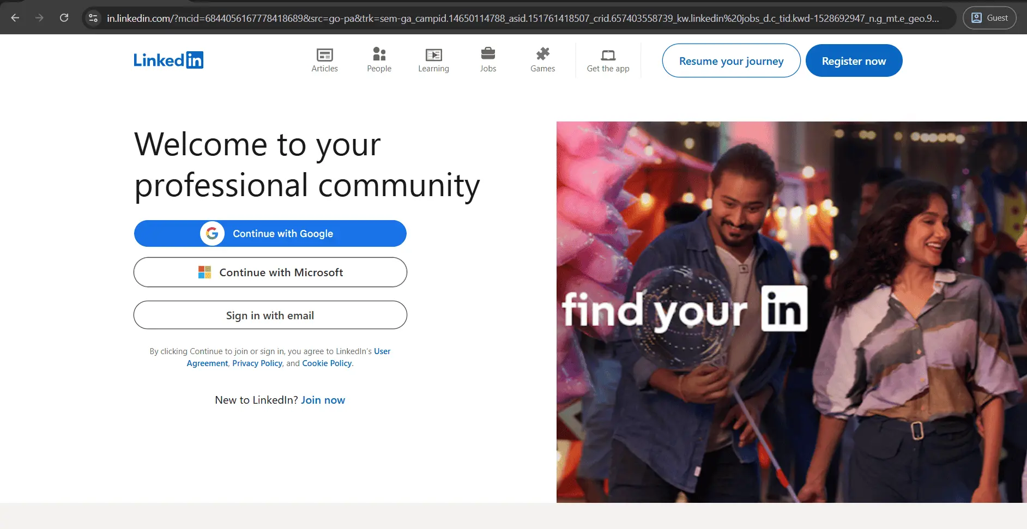View the Privacy Policy

[257, 363]
